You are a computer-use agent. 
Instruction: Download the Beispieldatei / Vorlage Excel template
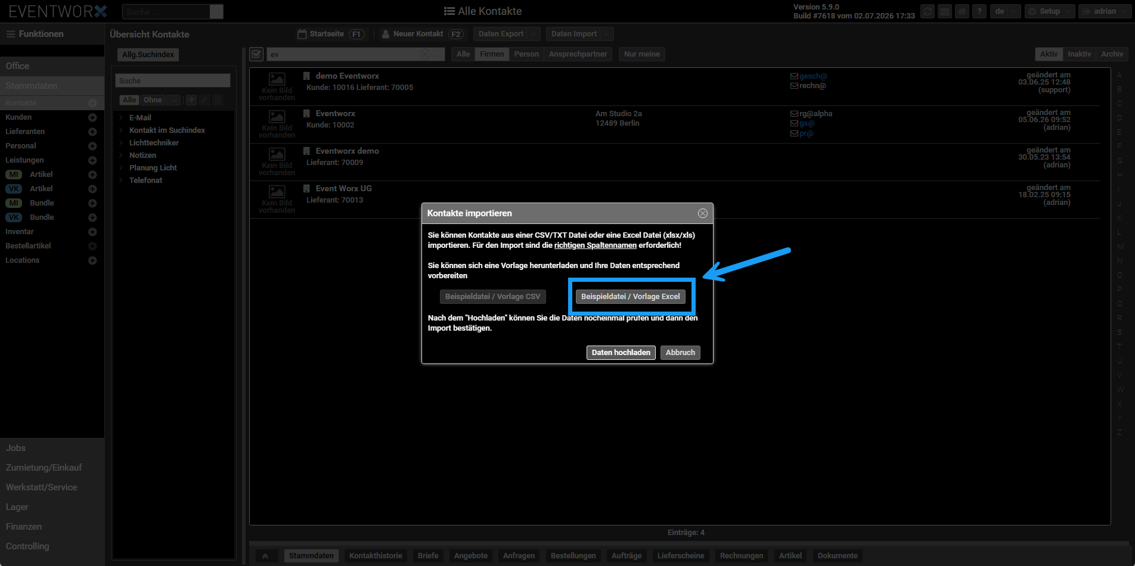coord(630,296)
